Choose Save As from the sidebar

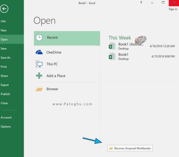coord(5,57)
